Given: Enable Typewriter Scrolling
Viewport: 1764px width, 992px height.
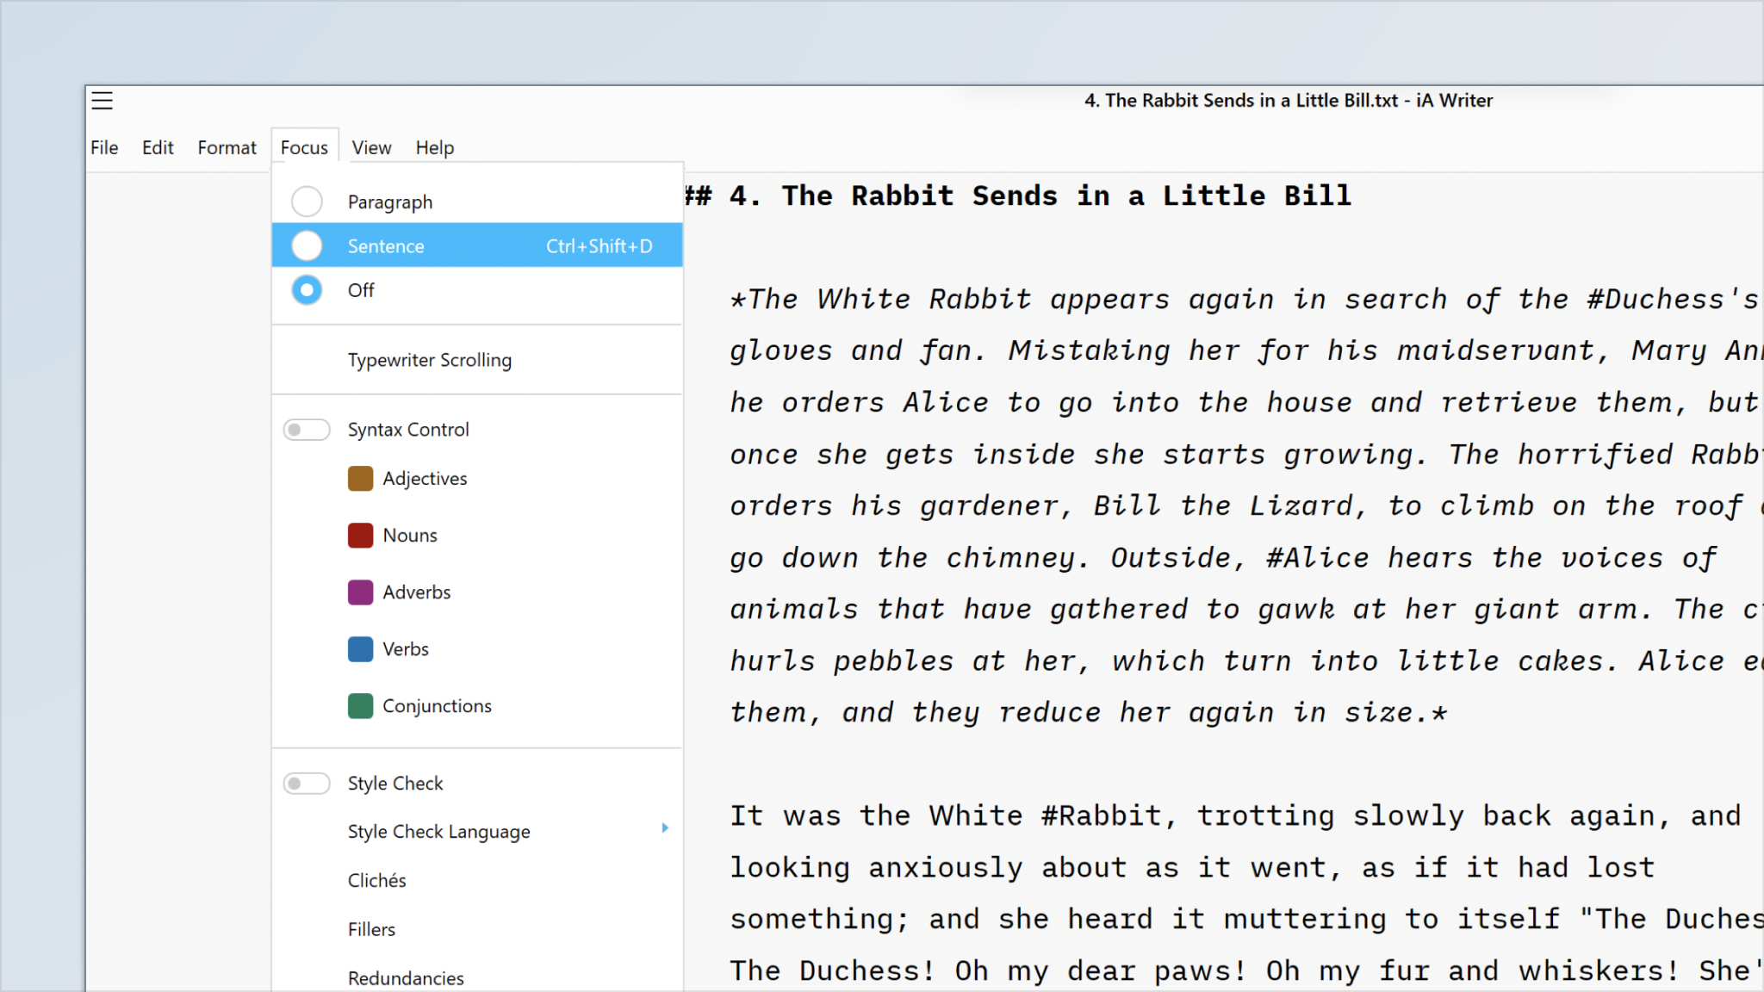Looking at the screenshot, I should click(429, 360).
